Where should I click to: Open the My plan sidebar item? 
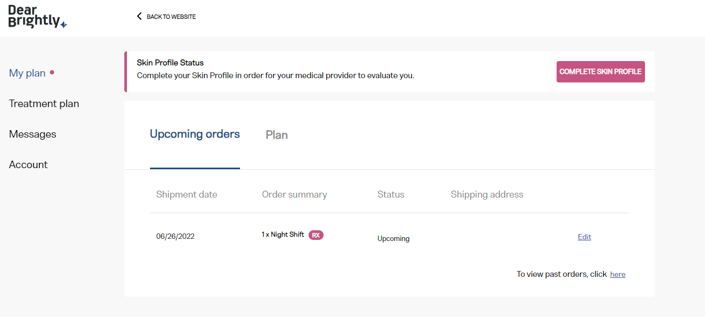point(27,73)
